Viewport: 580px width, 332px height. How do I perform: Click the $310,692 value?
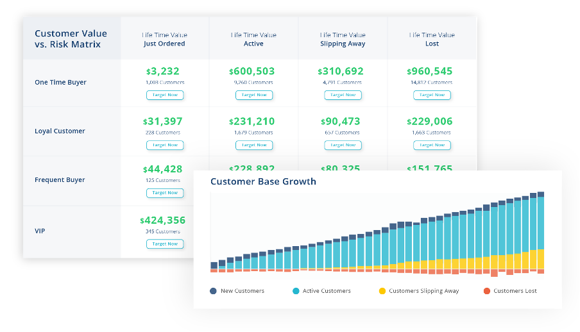[x=341, y=71]
